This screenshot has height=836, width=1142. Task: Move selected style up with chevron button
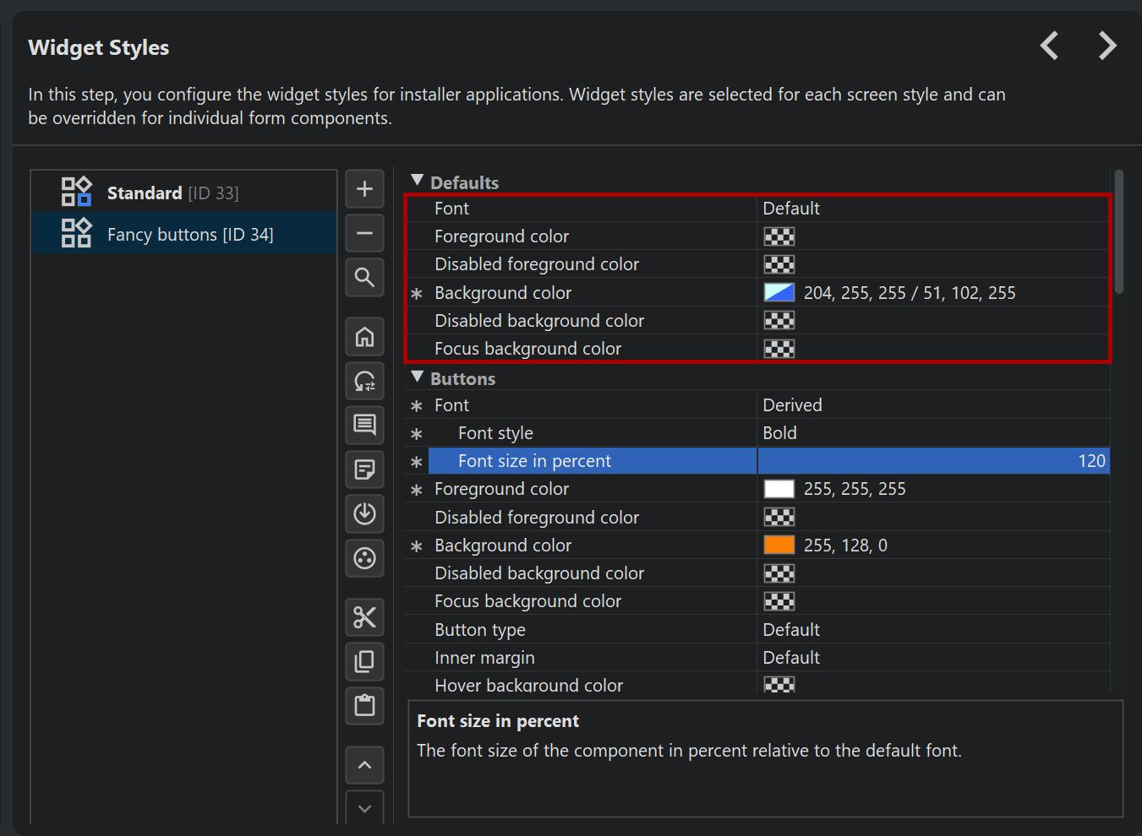364,765
